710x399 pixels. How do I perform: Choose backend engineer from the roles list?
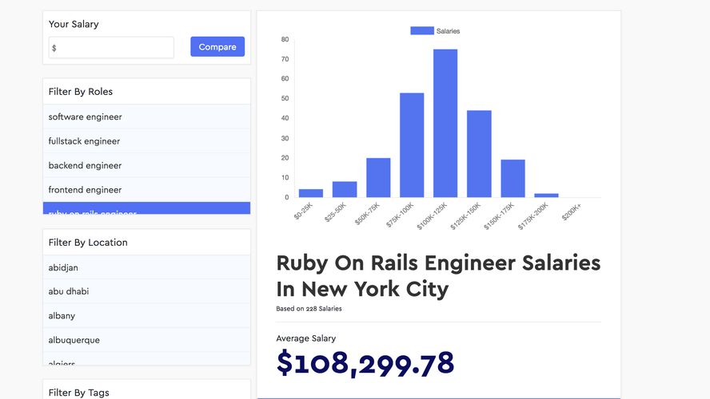pyautogui.click(x=146, y=165)
